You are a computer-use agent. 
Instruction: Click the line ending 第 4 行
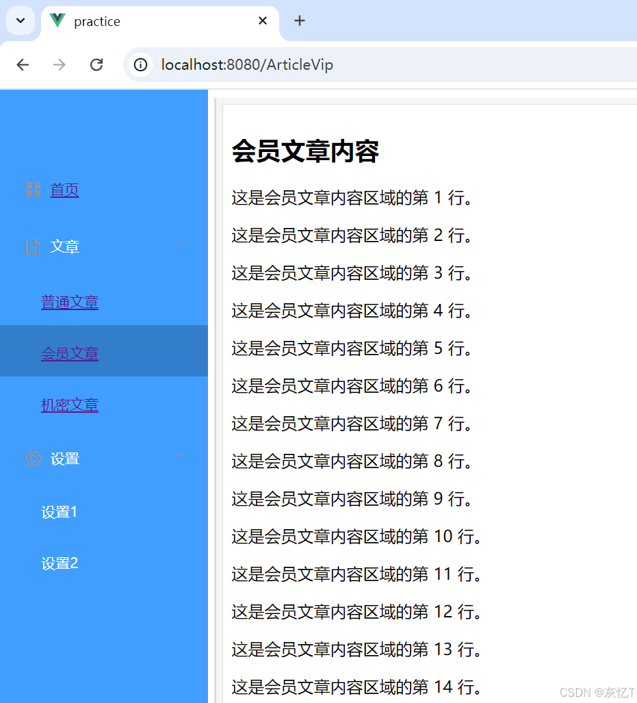coord(352,311)
